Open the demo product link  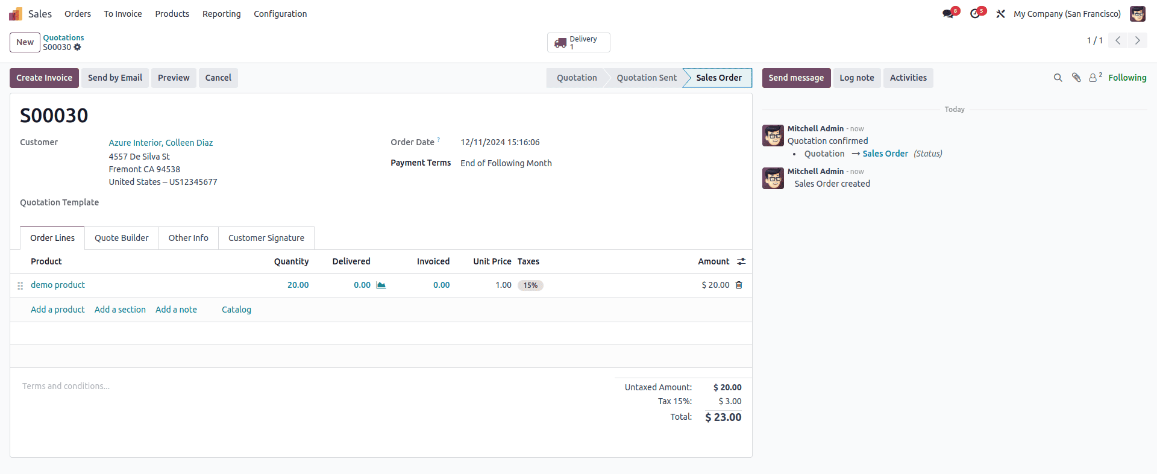(x=58, y=285)
